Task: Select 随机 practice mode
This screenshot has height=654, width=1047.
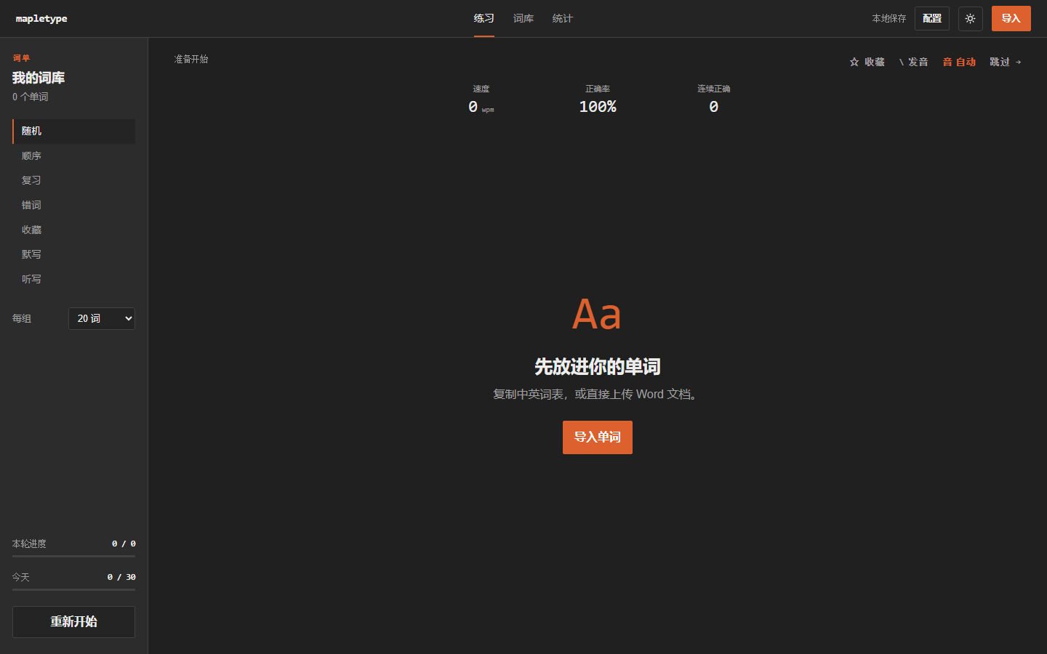Action: 73,132
